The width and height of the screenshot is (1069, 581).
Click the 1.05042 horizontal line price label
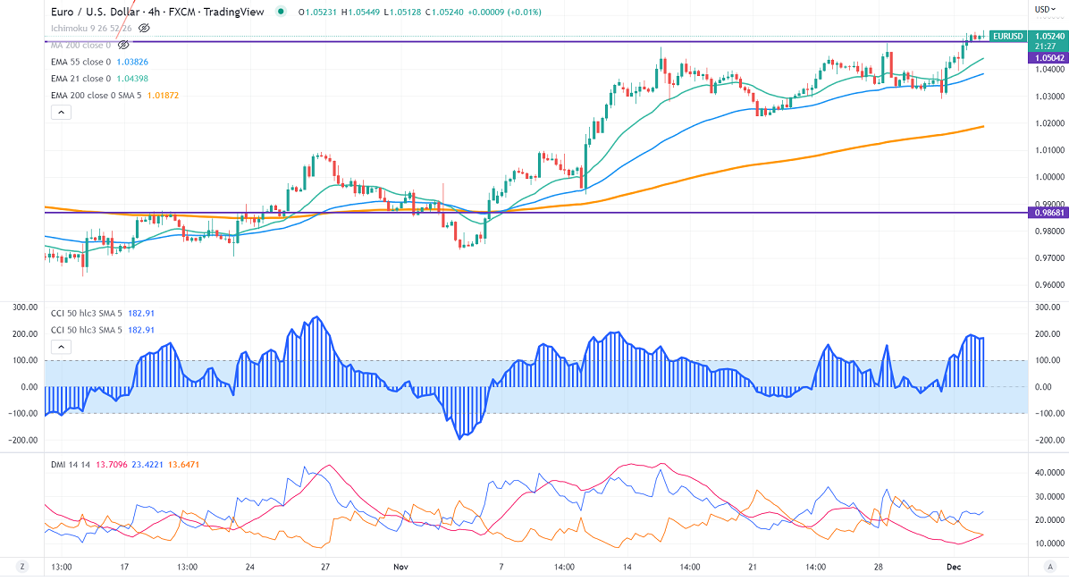pos(1048,58)
